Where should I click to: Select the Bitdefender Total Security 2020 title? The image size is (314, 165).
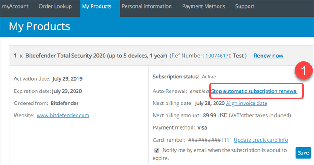[x=96, y=56]
